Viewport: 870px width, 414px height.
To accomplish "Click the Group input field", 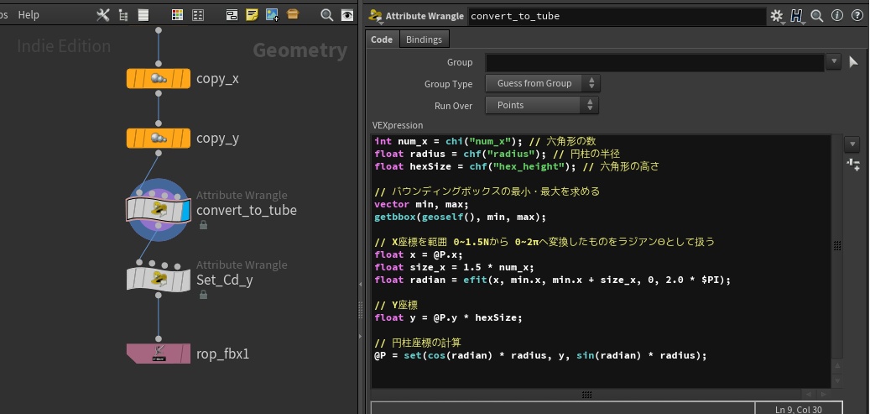I will click(654, 62).
